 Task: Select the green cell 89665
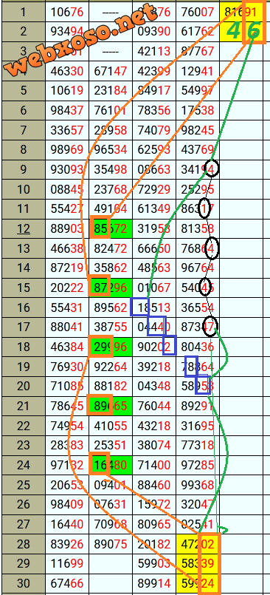(111, 406)
